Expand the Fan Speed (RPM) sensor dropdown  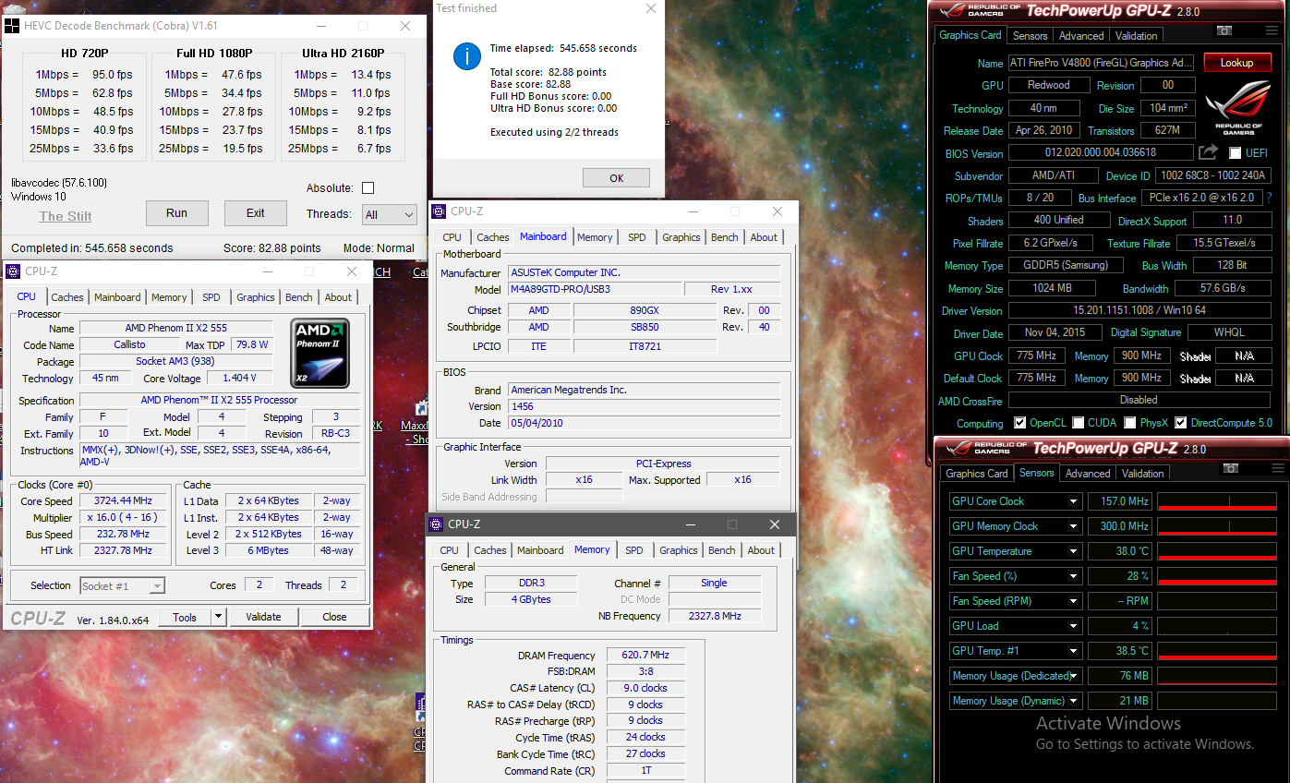tap(1073, 601)
